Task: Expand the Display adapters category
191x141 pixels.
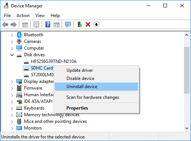Action: [12, 82]
